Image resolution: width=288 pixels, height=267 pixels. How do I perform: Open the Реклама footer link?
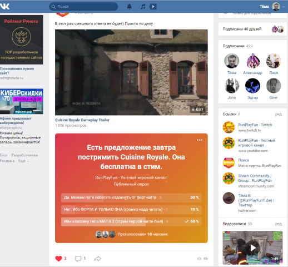pos(7,161)
